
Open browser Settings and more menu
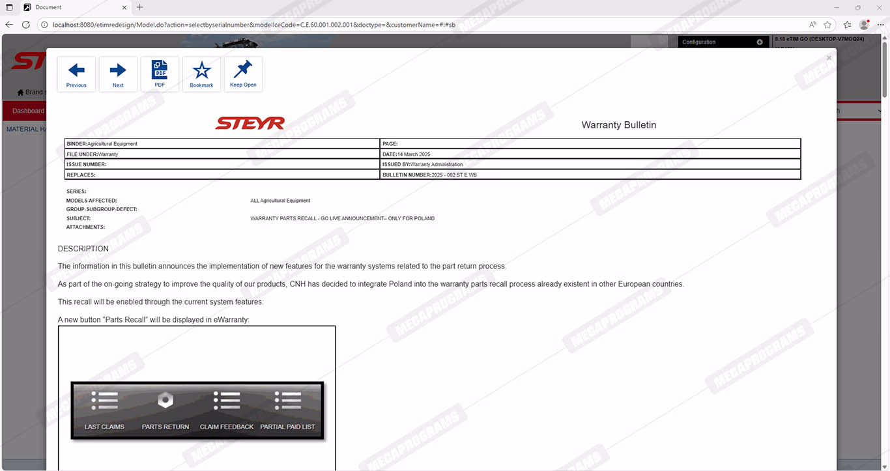[x=880, y=25]
